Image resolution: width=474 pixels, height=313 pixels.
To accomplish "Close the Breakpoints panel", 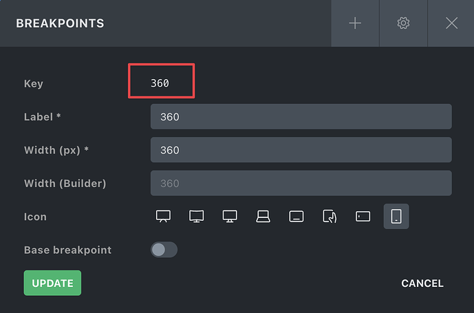I will point(451,23).
